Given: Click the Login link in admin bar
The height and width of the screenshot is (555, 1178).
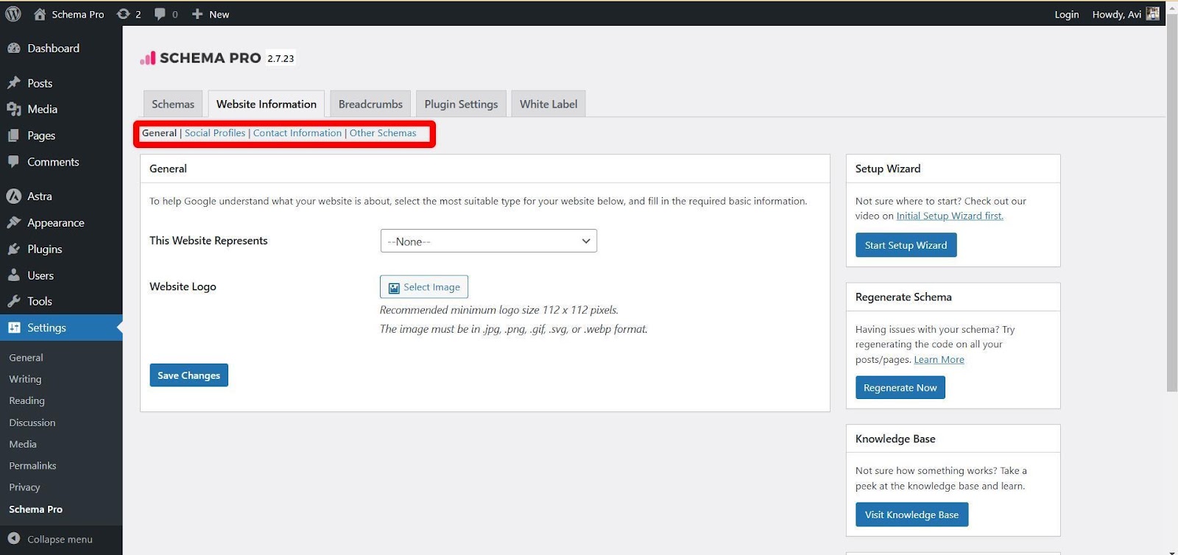Looking at the screenshot, I should [1066, 14].
